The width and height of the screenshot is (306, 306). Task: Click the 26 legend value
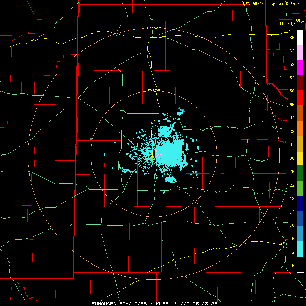[292, 172]
